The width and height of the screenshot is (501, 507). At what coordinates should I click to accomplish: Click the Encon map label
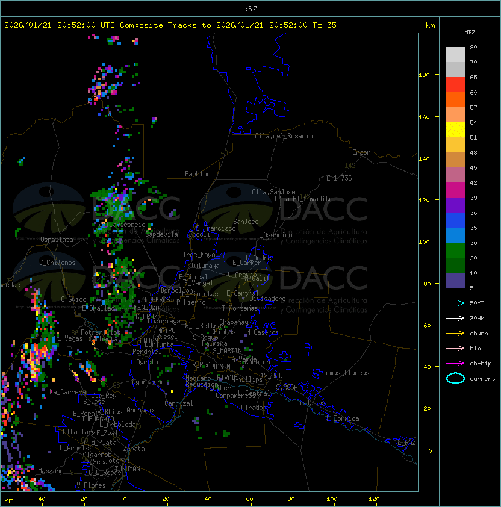click(361, 152)
